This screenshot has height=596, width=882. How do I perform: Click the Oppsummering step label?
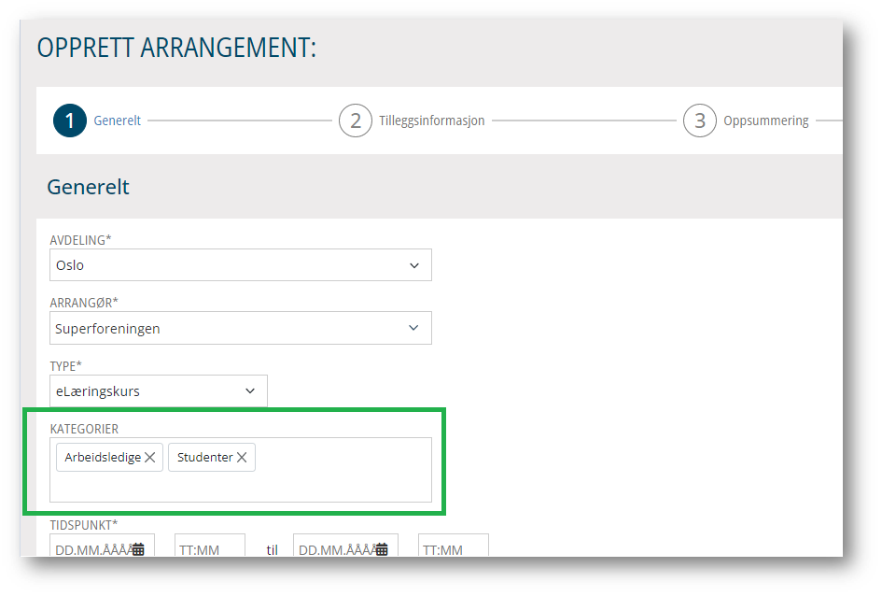tap(765, 121)
